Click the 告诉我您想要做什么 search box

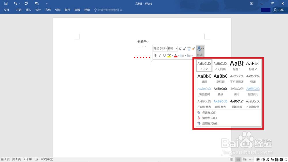[109, 10]
